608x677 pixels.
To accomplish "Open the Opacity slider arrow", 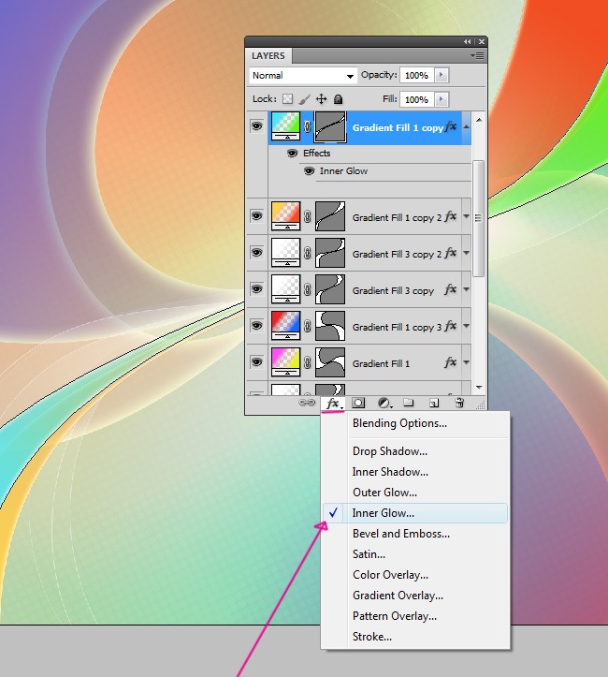I will pyautogui.click(x=442, y=75).
